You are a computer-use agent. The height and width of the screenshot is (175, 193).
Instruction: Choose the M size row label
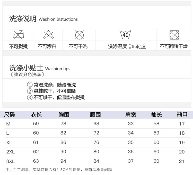[x=8, y=124]
